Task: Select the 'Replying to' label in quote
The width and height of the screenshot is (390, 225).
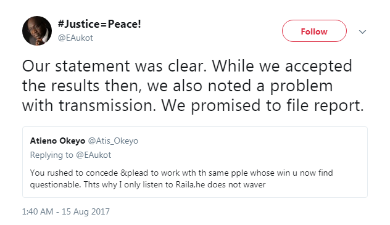Action: (52, 155)
